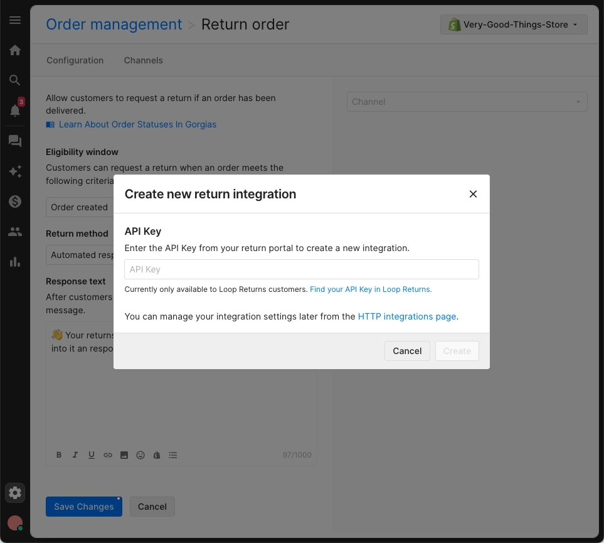The image size is (604, 543).
Task: Insert a link in the response editor
Action: pos(107,454)
